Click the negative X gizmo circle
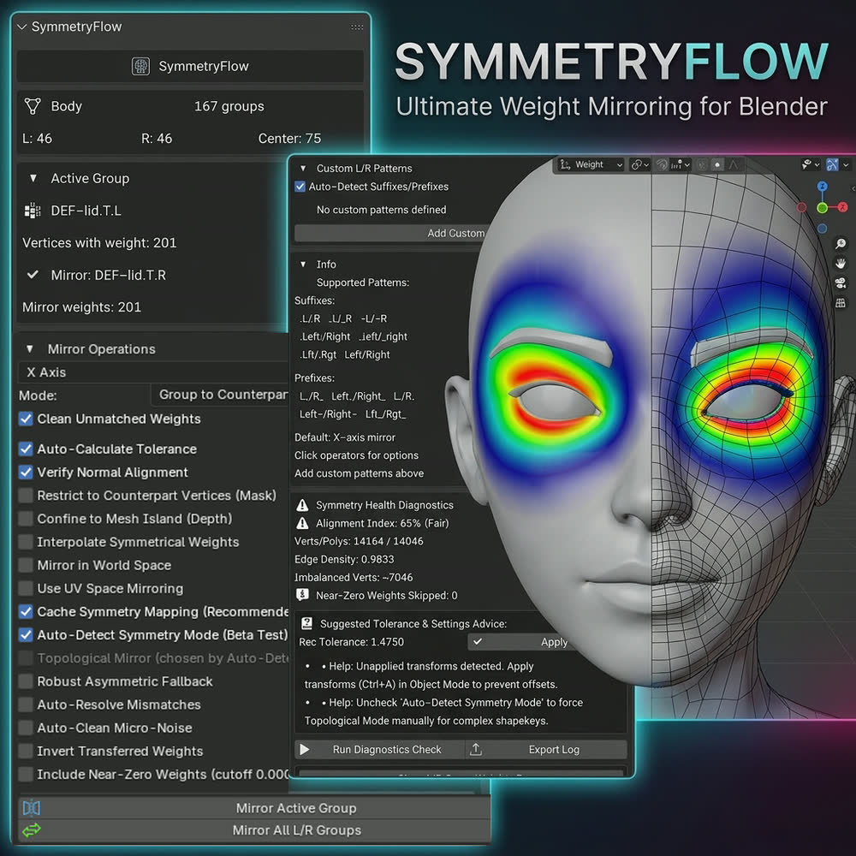856x856 pixels. click(801, 207)
